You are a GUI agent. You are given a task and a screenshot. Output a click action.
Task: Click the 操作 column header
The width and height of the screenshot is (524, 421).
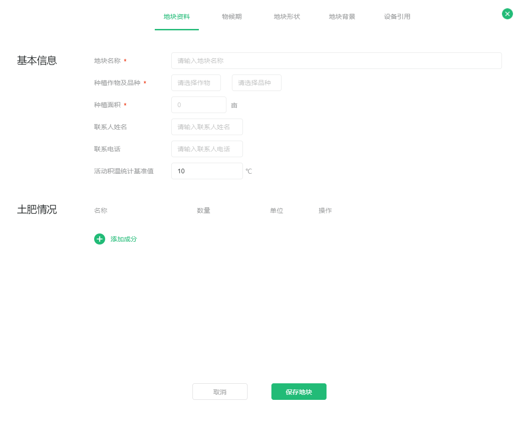[325, 210]
